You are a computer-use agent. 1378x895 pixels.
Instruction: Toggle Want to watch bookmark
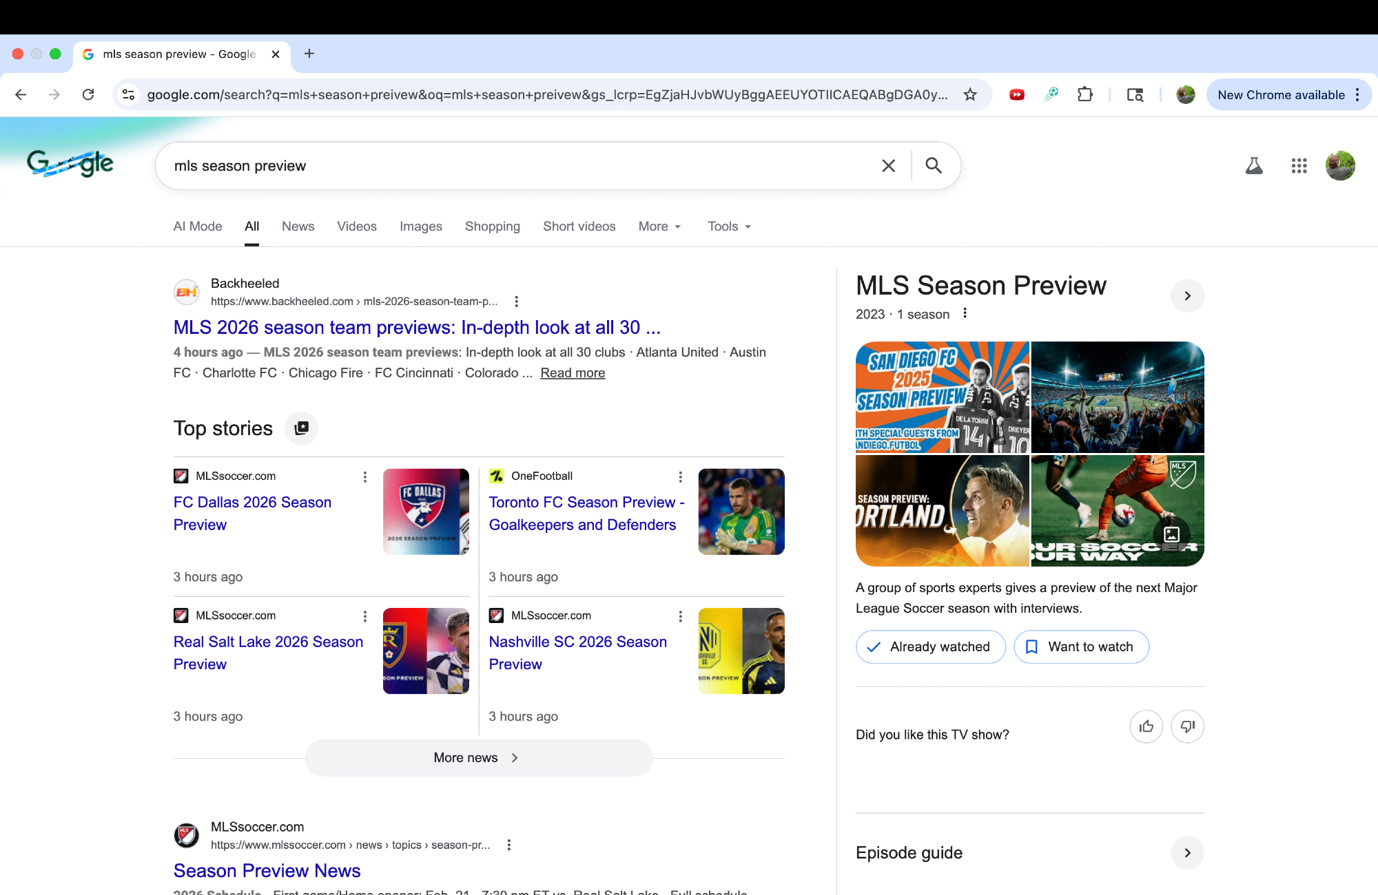[x=1080, y=647]
